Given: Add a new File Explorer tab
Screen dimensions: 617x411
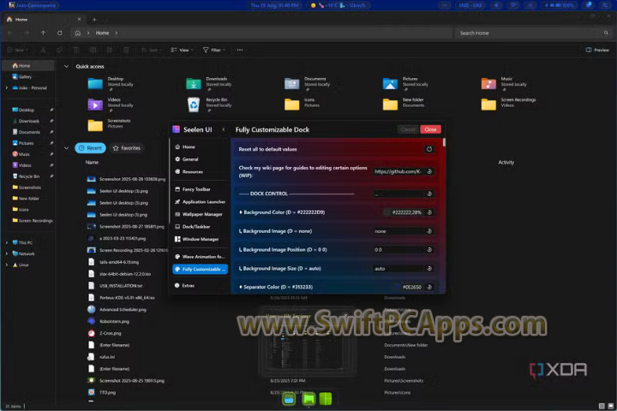Looking at the screenshot, I should tap(94, 20).
